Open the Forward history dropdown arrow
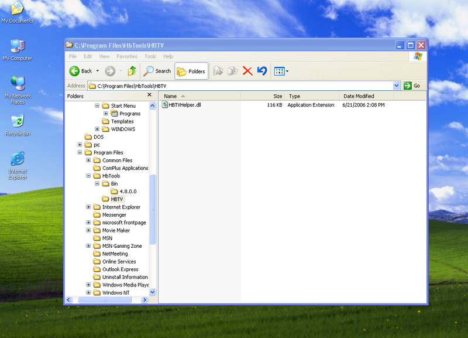This screenshot has height=338, width=468. [121, 71]
